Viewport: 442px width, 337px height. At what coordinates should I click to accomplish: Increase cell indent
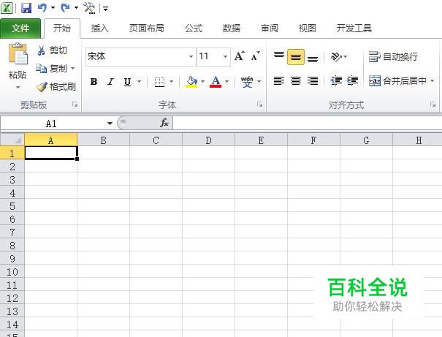point(352,81)
